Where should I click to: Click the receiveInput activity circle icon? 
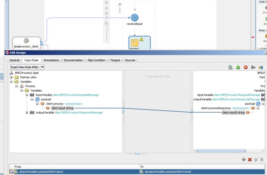pos(134,17)
